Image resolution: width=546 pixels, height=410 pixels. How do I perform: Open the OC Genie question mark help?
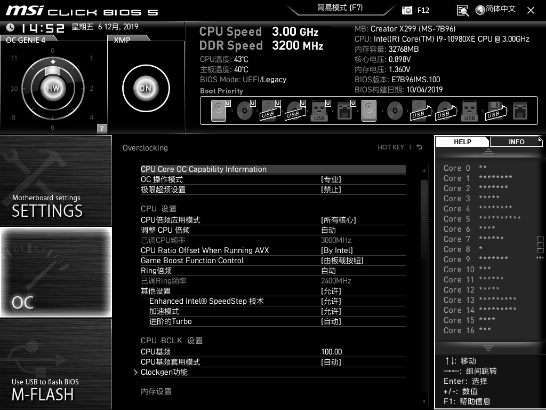point(102,128)
